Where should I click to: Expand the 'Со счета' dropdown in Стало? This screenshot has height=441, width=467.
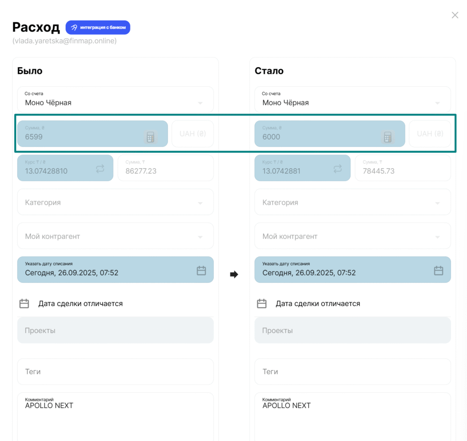437,103
